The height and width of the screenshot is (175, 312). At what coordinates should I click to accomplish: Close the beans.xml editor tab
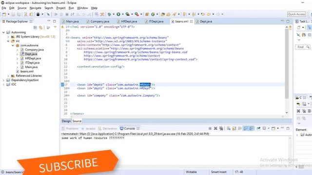tap(191, 21)
